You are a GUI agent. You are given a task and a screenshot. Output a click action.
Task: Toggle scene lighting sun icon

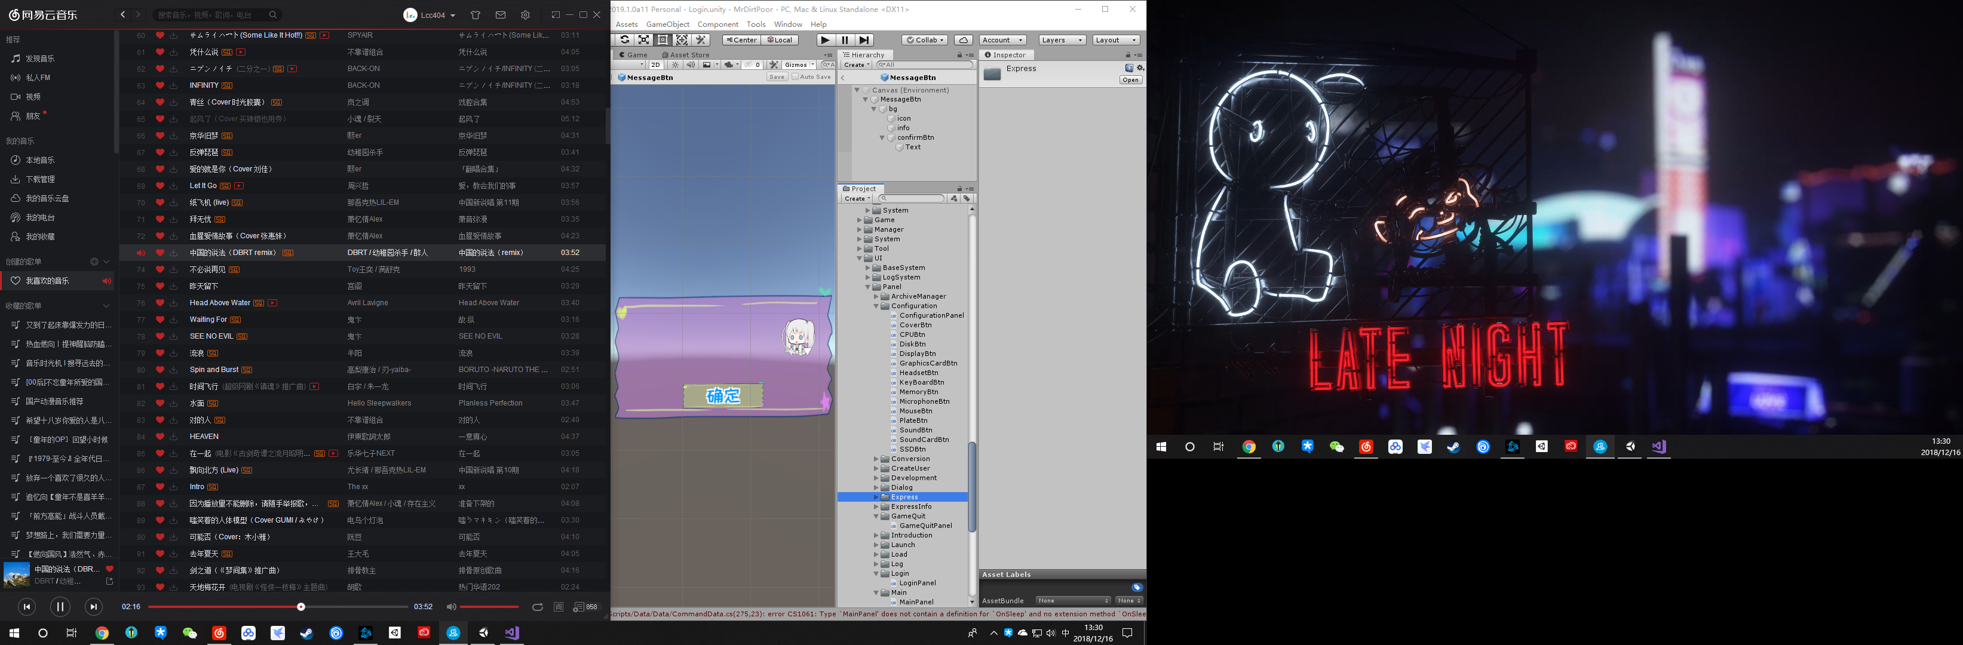(675, 64)
